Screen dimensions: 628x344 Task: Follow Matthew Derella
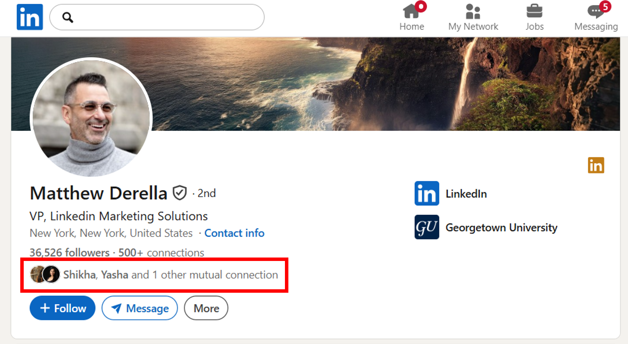(x=62, y=308)
